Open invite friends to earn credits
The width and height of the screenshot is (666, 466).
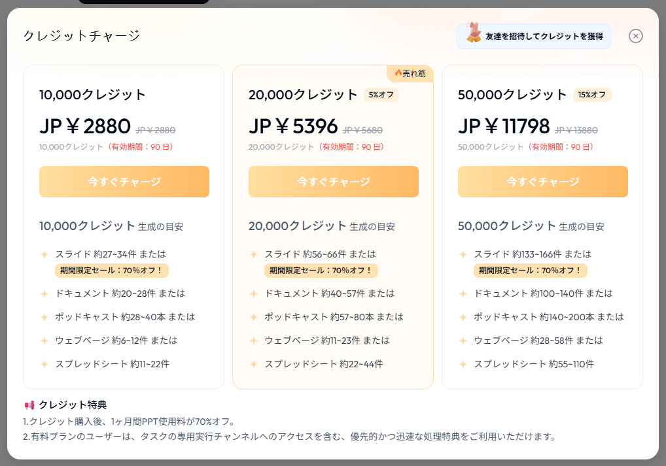tap(534, 36)
